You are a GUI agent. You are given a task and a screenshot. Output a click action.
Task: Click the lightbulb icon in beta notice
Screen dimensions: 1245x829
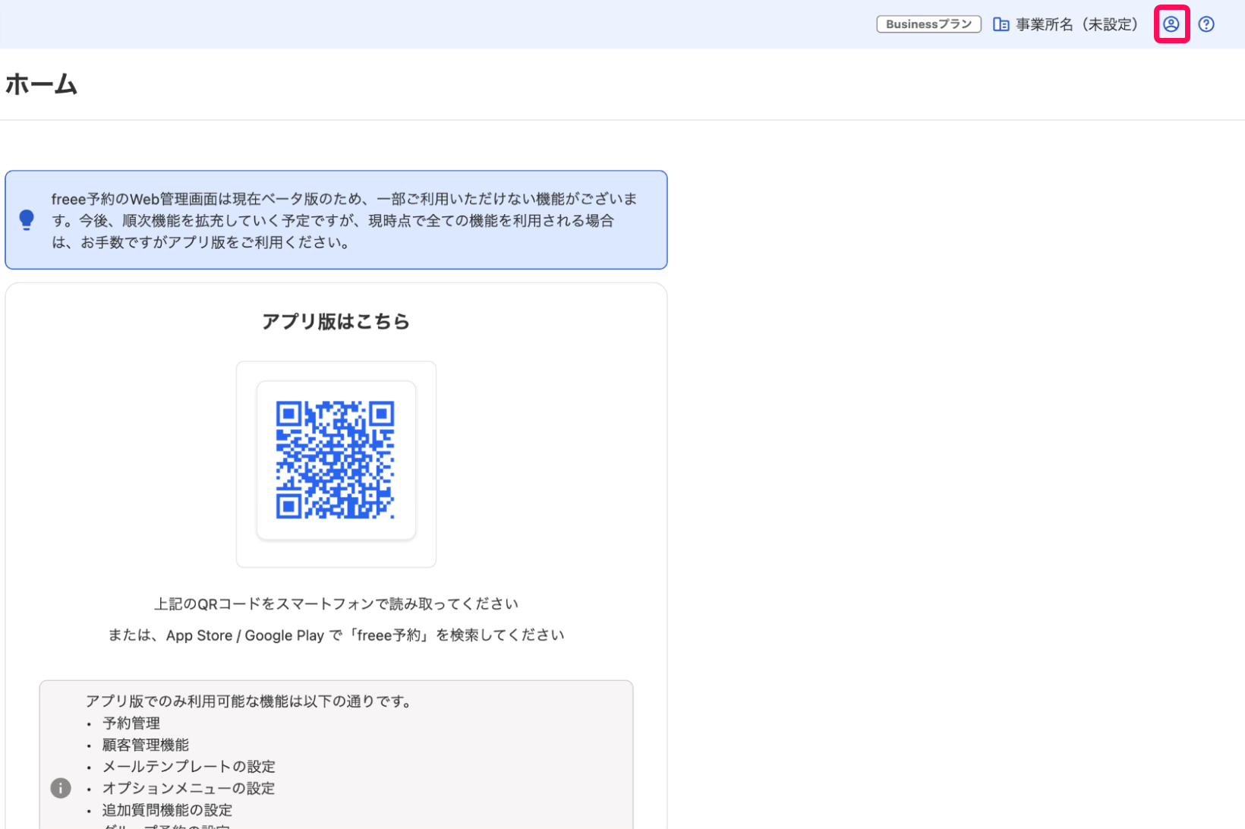click(27, 220)
